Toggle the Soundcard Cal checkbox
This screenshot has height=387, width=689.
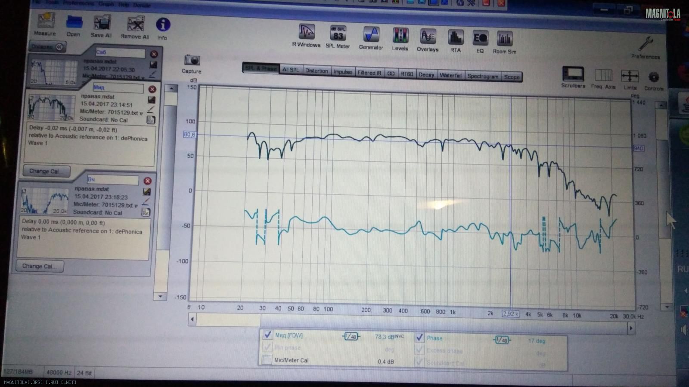click(x=419, y=362)
